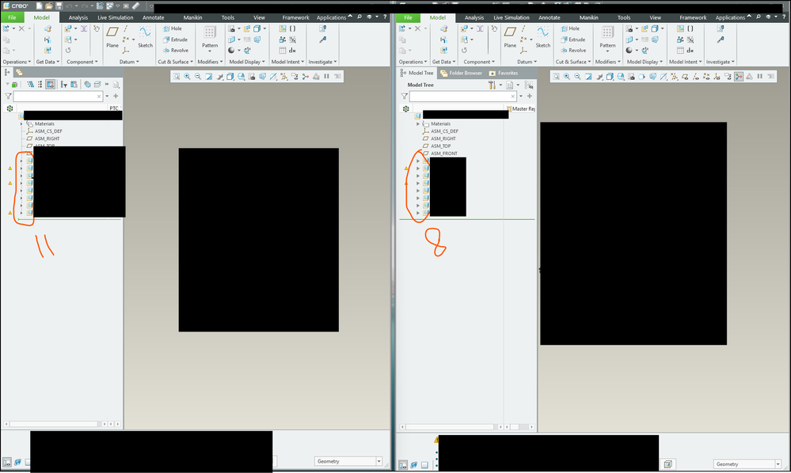Click Extrude in the left window ribbon
The width and height of the screenshot is (791, 473).
tap(175, 40)
